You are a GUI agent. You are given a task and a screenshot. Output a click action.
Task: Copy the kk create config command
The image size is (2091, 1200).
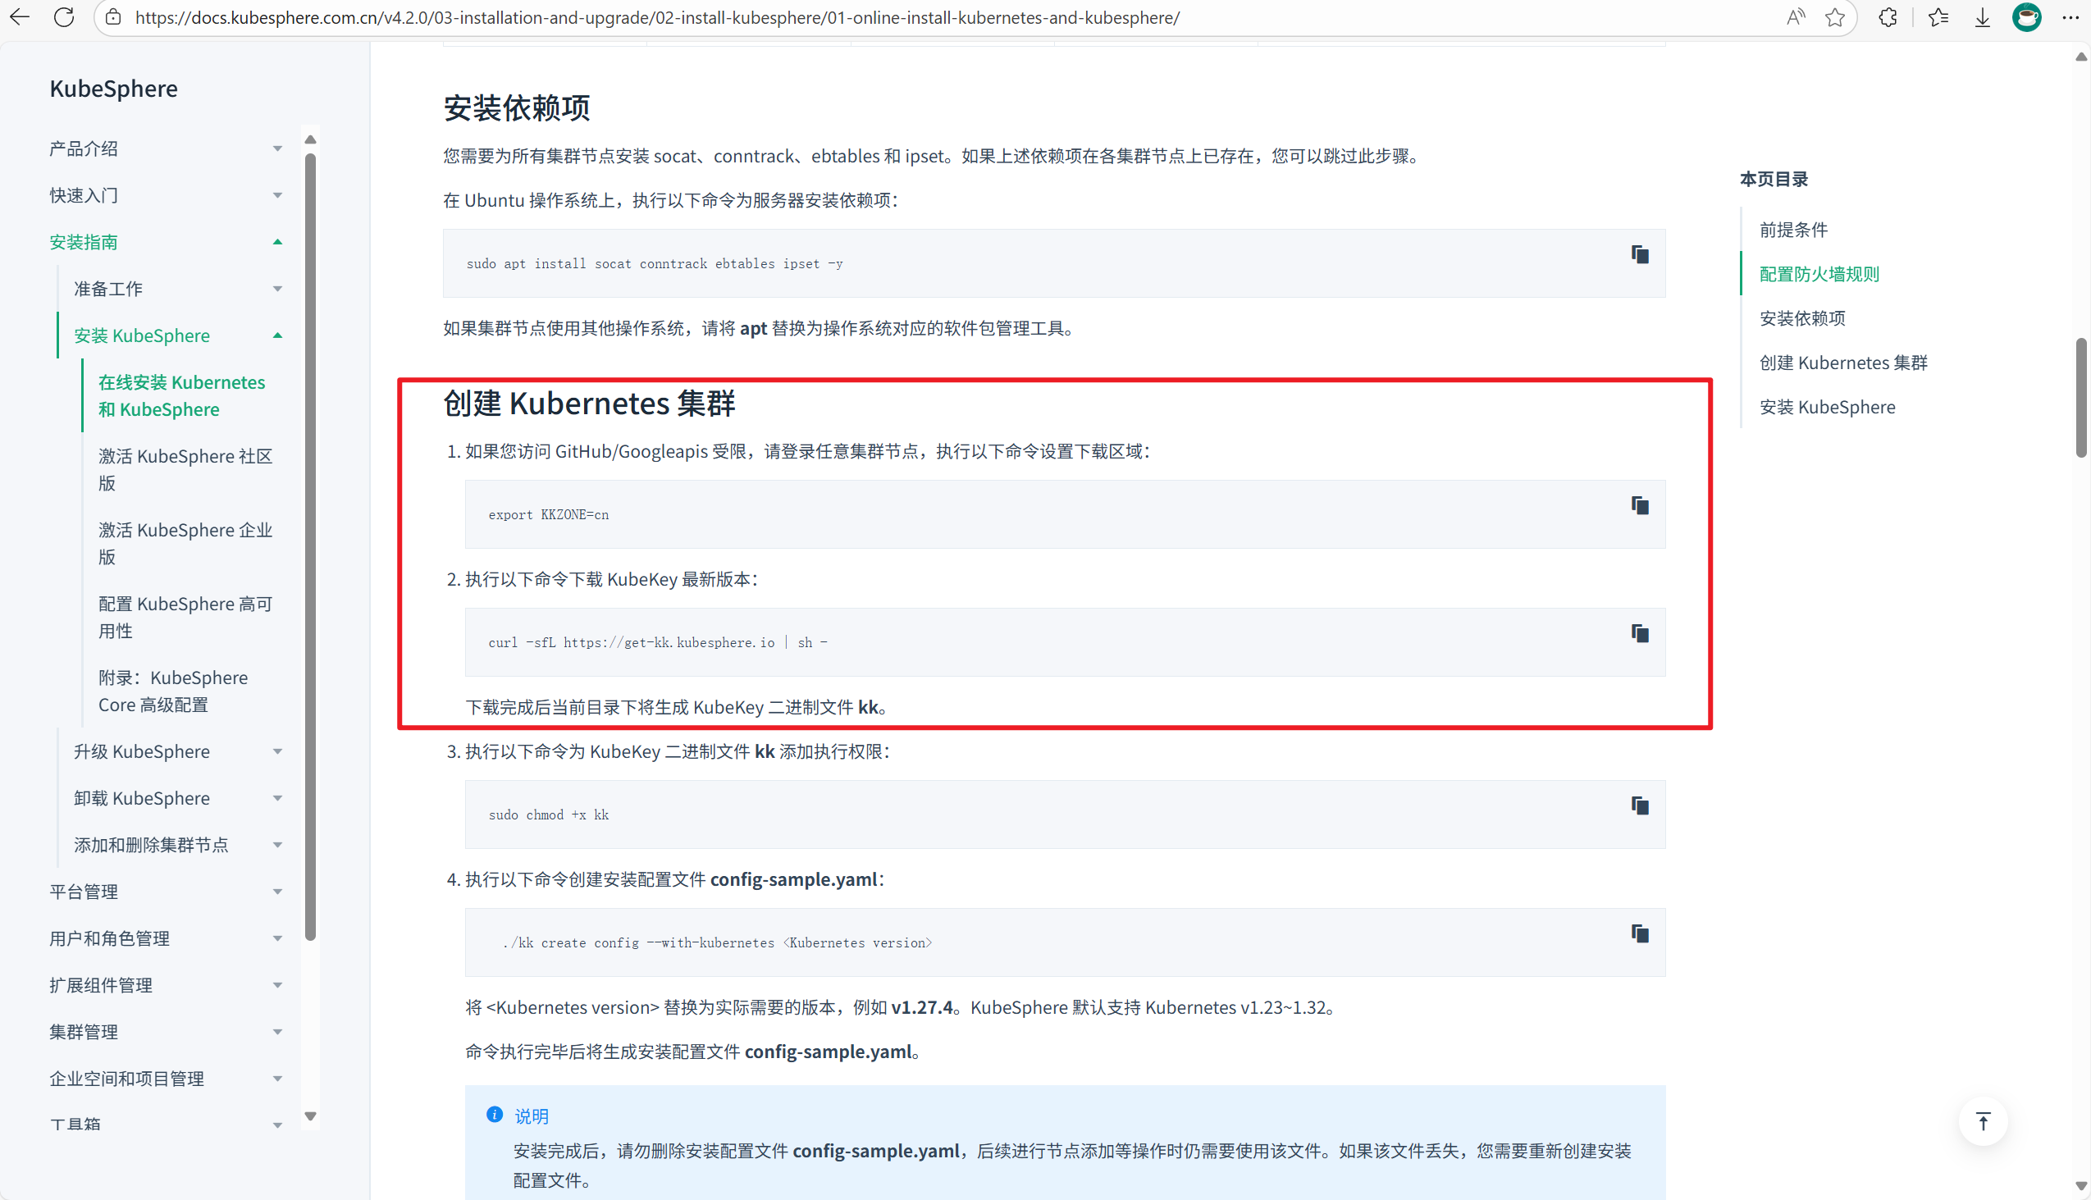pyautogui.click(x=1639, y=933)
